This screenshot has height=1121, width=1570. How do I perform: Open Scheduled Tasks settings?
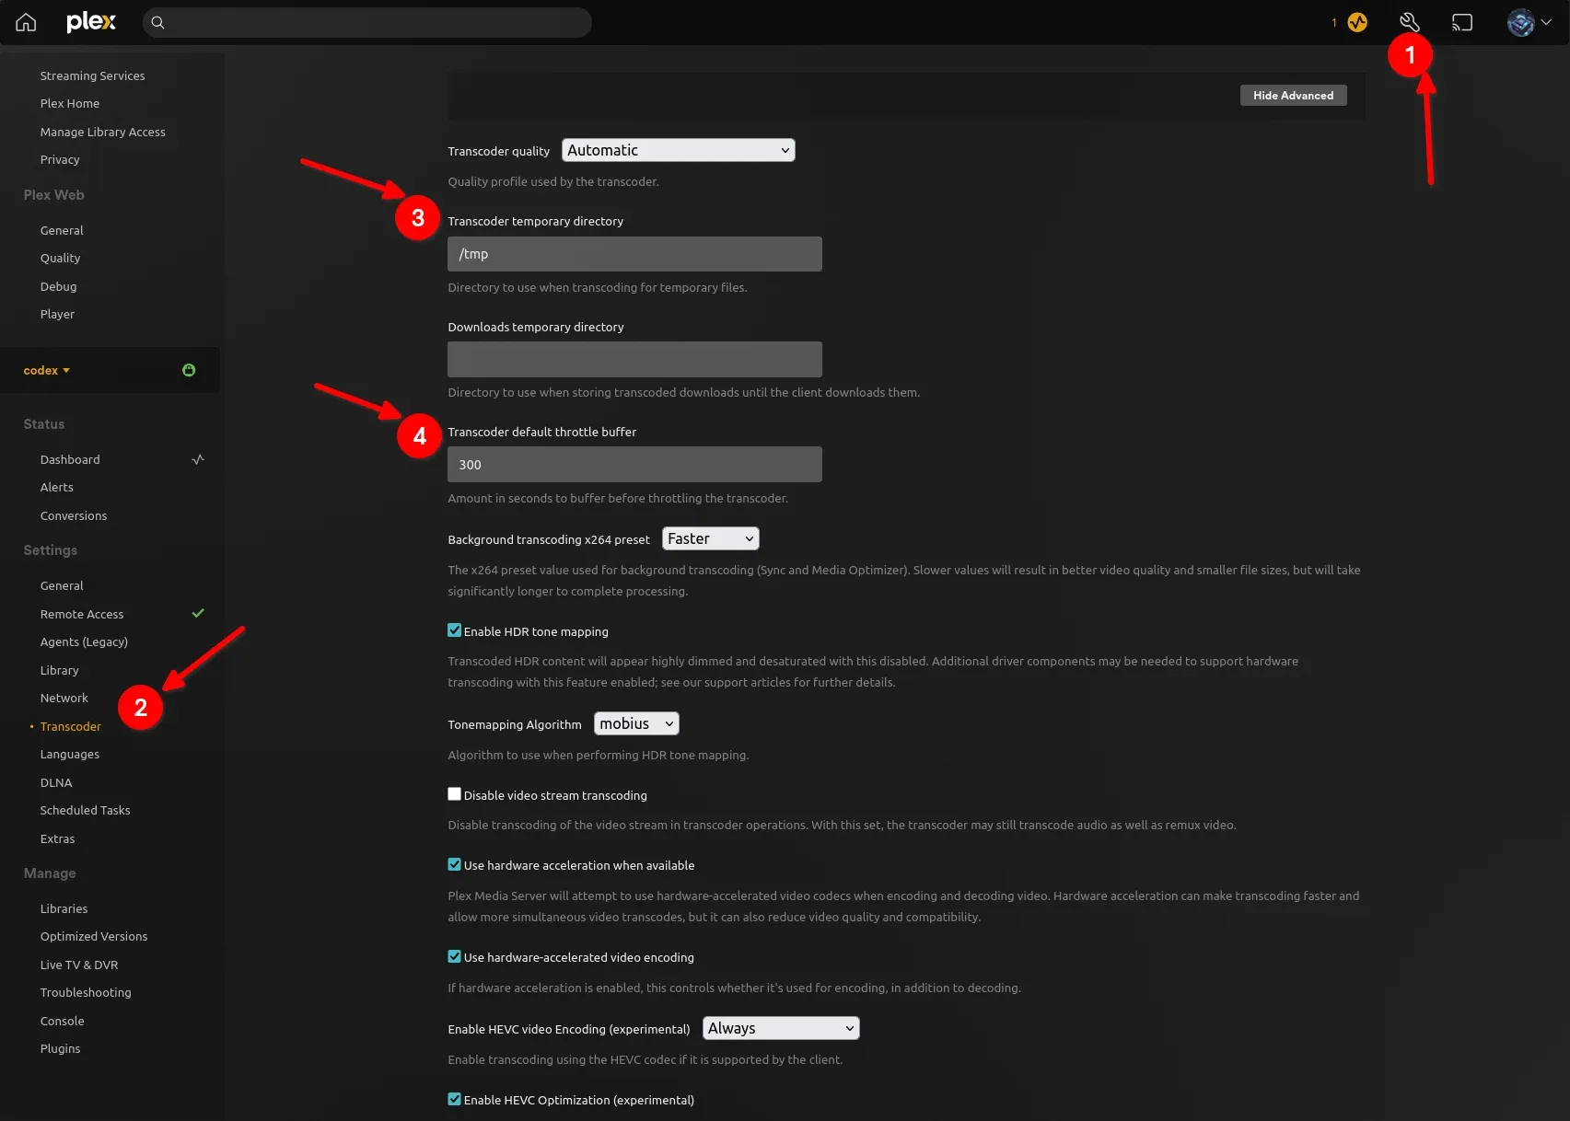tap(85, 810)
